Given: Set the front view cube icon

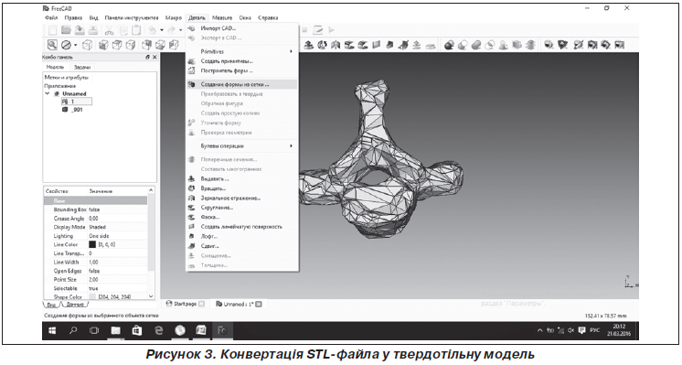Looking at the screenshot, I should click(103, 45).
